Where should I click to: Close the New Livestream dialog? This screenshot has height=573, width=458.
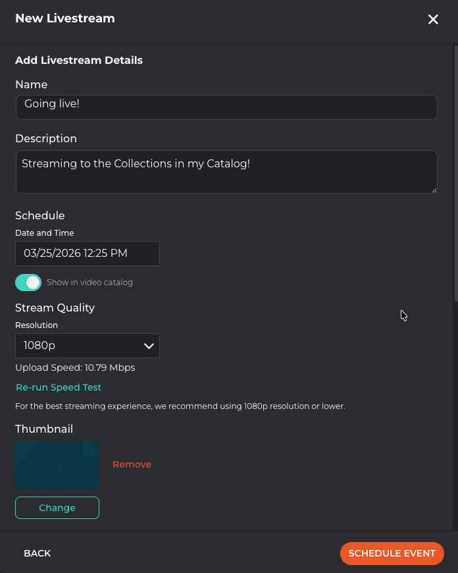[x=433, y=20]
